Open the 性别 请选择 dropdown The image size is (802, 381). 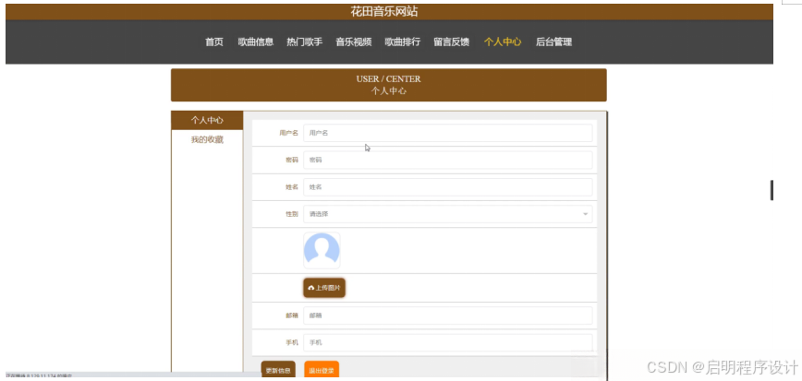(447, 214)
